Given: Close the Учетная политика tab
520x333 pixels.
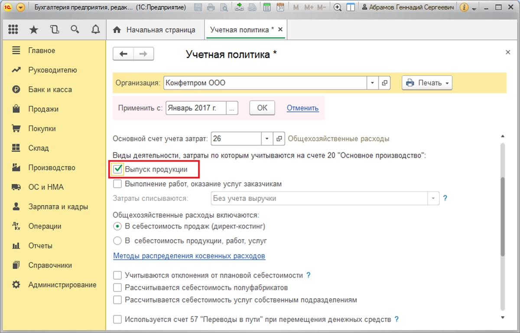Looking at the screenshot, I should (x=280, y=29).
